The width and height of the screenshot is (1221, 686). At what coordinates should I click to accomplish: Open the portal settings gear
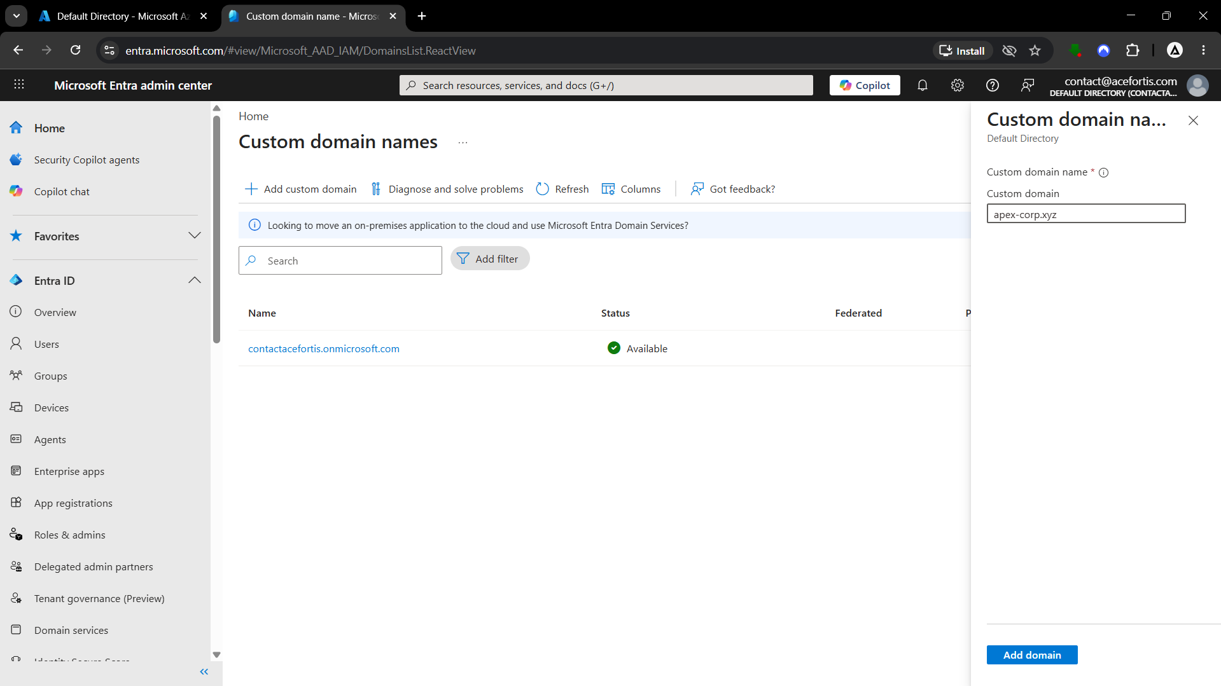[x=958, y=85]
